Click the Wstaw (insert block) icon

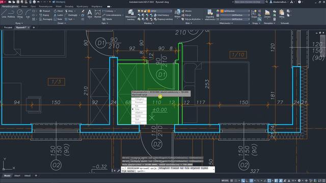[x=177, y=14]
